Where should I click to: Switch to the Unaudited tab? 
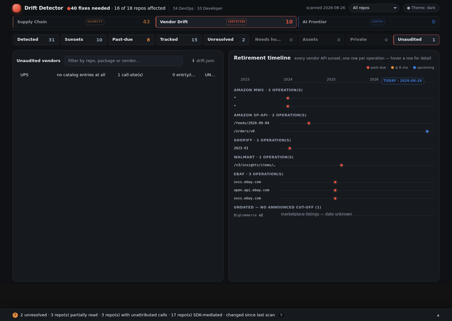(x=416, y=40)
